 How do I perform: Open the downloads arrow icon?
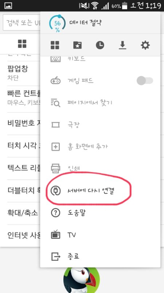[x=122, y=45]
